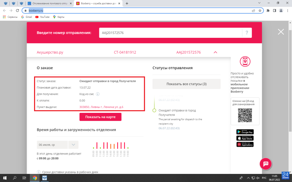Click Показать все статусы (3) button
Viewport: 292px width, 182px height.
(x=187, y=84)
